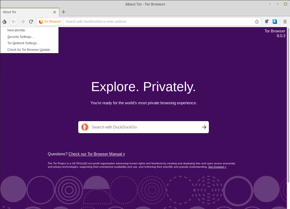Screen dimensions: 290x209
Task: Open Security Settings… menu entry
Action: tap(29, 37)
